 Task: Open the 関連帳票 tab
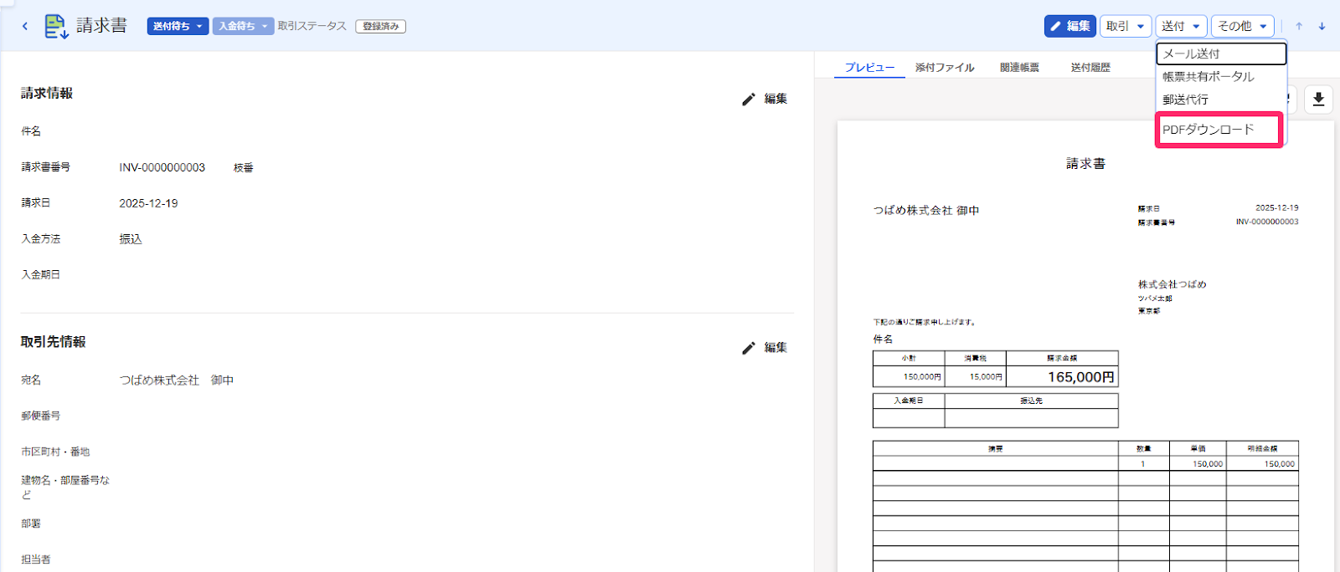click(1019, 67)
